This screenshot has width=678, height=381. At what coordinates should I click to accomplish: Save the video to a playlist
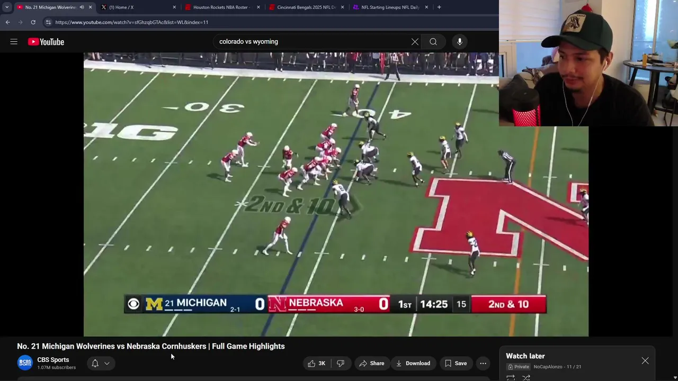pos(456,363)
